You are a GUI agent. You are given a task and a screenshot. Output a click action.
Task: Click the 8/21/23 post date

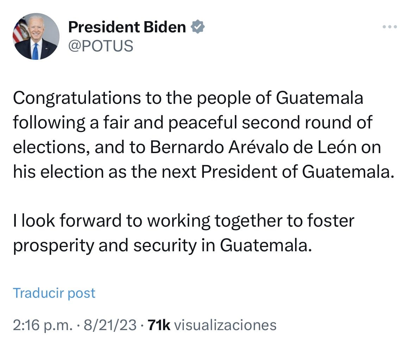tap(109, 325)
